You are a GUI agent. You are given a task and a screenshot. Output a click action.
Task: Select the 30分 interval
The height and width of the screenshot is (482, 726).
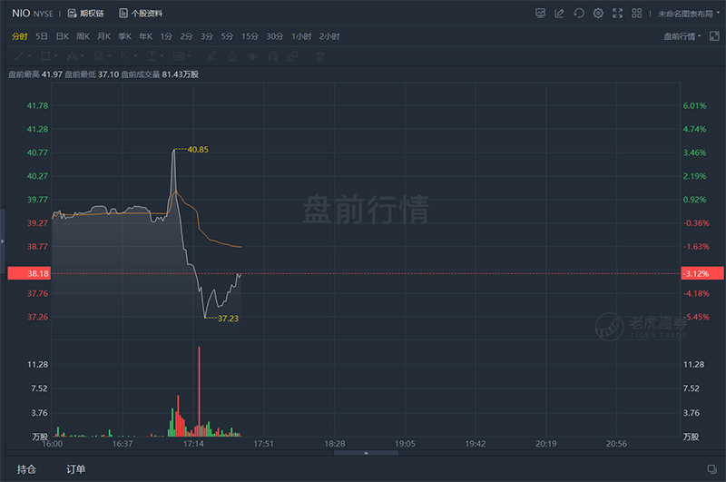[x=275, y=36]
